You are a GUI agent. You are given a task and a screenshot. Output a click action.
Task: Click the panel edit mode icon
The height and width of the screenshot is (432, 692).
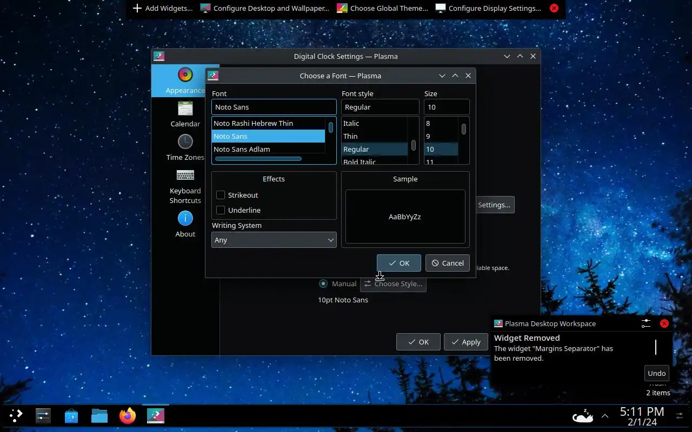pos(680,416)
